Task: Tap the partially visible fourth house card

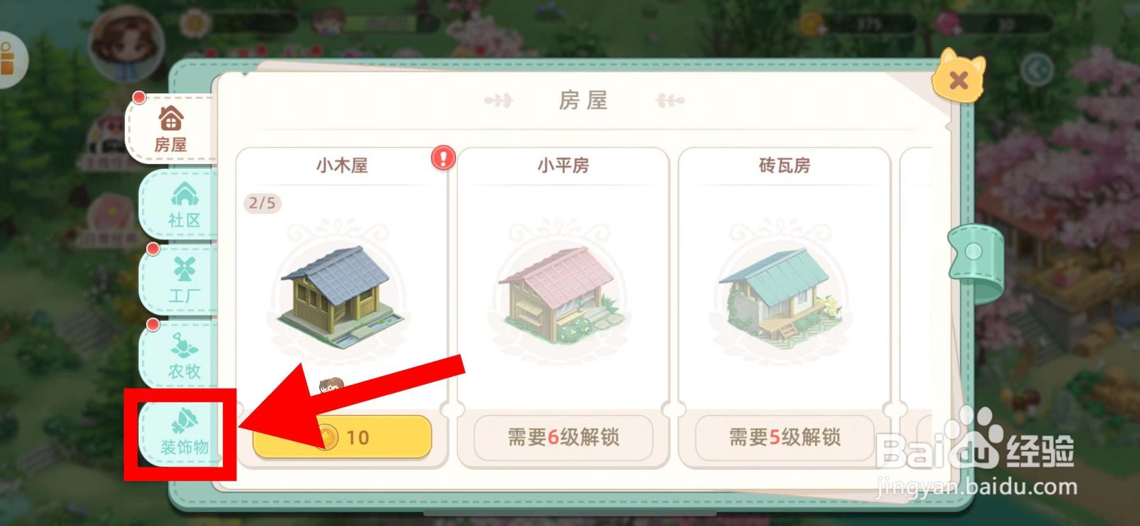Action: click(x=916, y=308)
